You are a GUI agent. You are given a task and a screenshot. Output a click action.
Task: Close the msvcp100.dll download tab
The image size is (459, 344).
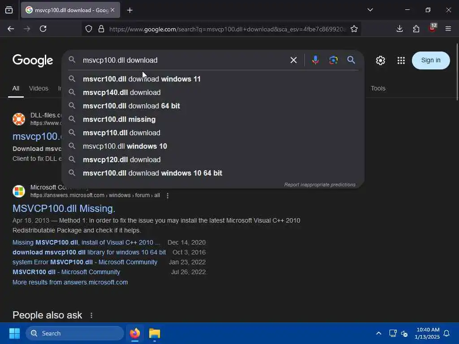point(113,10)
